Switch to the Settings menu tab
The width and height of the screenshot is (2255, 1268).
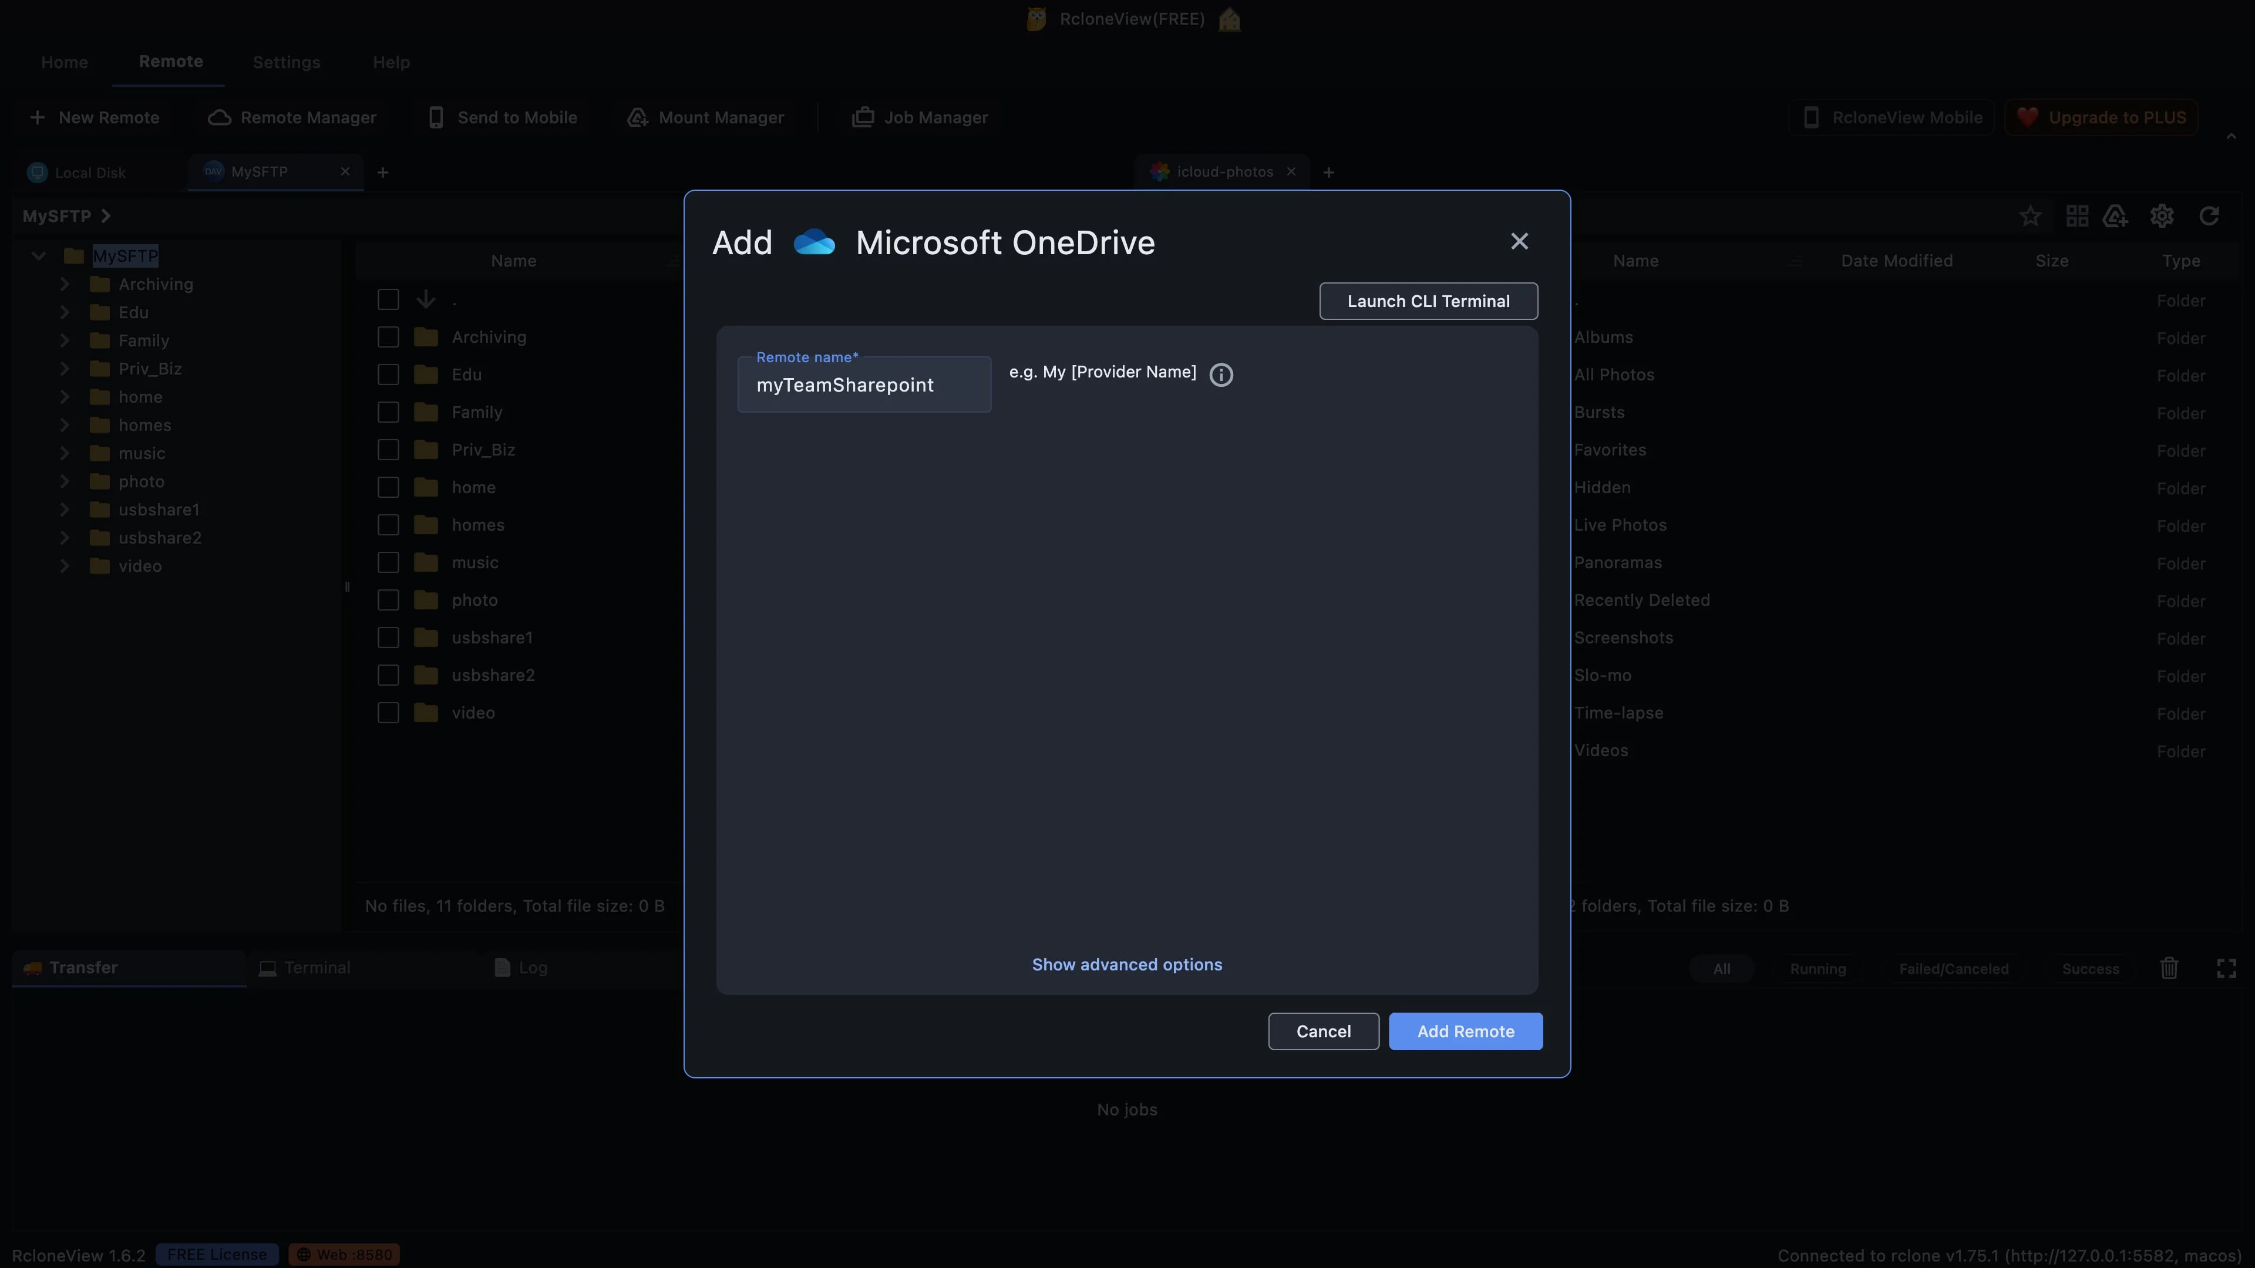click(286, 62)
